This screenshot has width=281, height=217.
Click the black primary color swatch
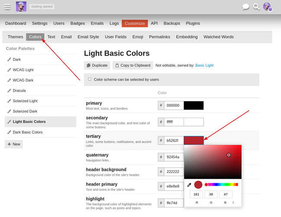click(194, 105)
